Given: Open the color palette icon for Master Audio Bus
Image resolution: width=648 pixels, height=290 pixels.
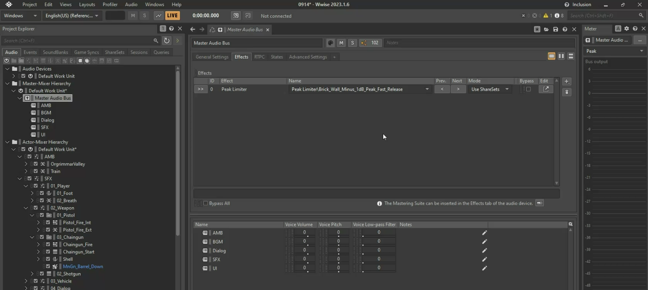Looking at the screenshot, I should click(330, 43).
